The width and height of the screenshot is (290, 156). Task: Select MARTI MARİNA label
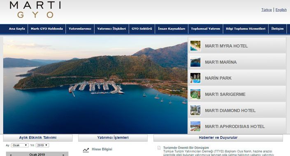pos(220,62)
